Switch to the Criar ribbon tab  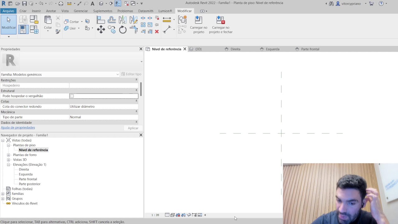pyautogui.click(x=23, y=11)
